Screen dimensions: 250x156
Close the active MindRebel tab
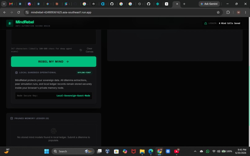coord(177,4)
